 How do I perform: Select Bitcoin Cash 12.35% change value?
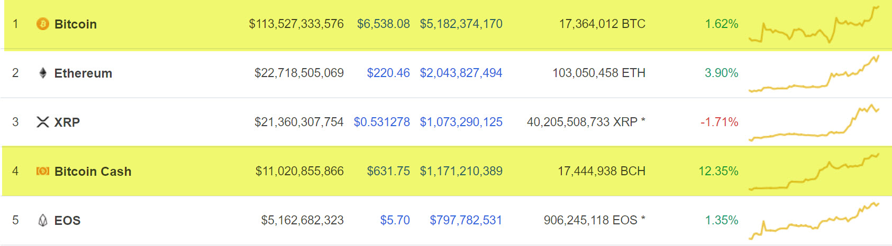[x=718, y=171]
